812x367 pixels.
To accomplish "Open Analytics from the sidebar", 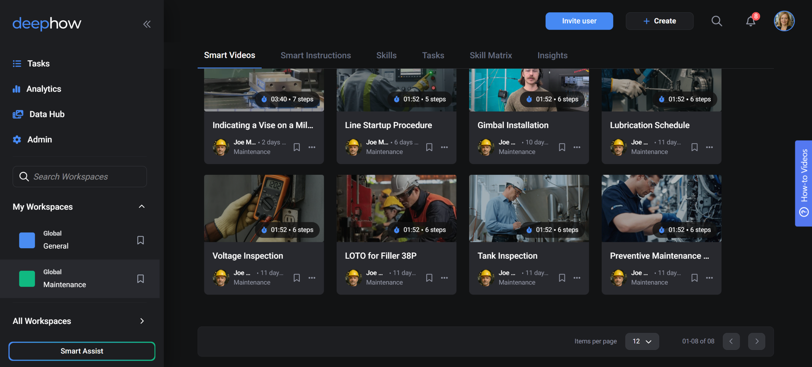I will tap(43, 89).
